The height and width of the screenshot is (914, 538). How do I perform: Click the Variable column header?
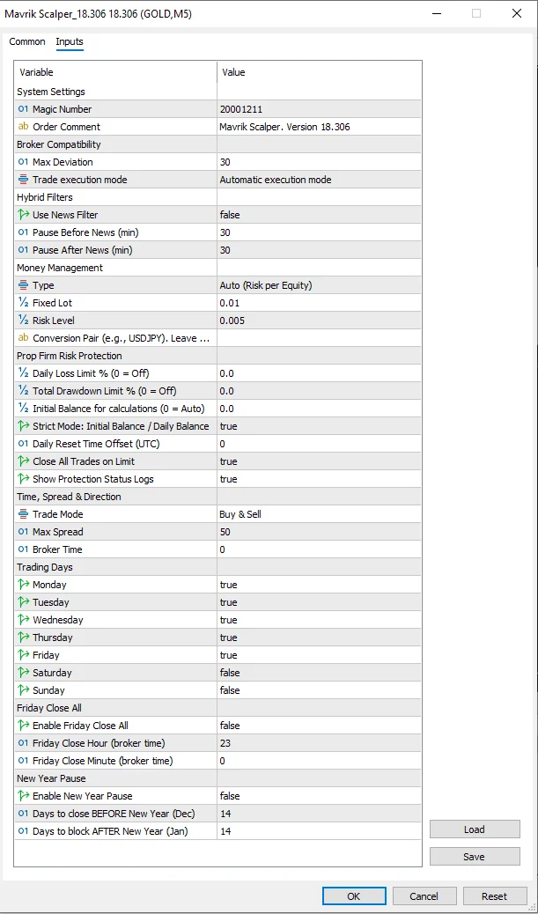click(115, 72)
